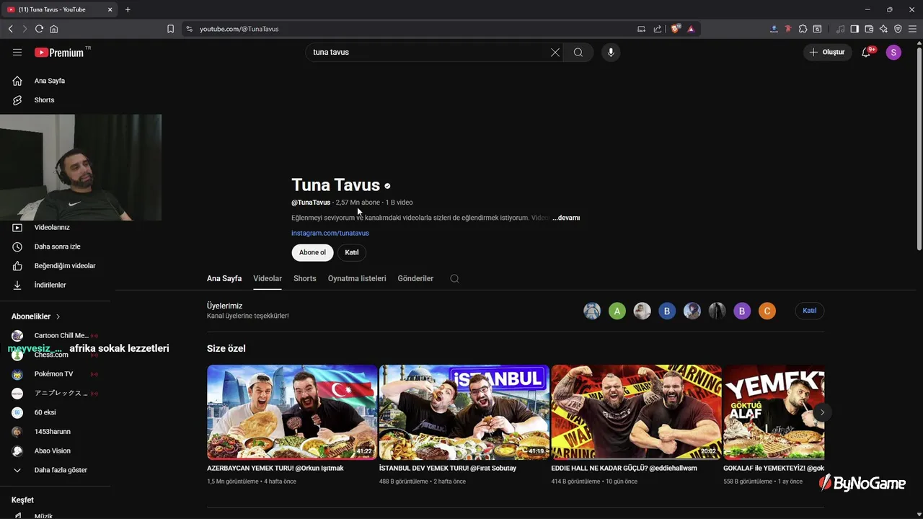Open Daha sonra izle in sidebar
The height and width of the screenshot is (519, 923).
tap(57, 247)
